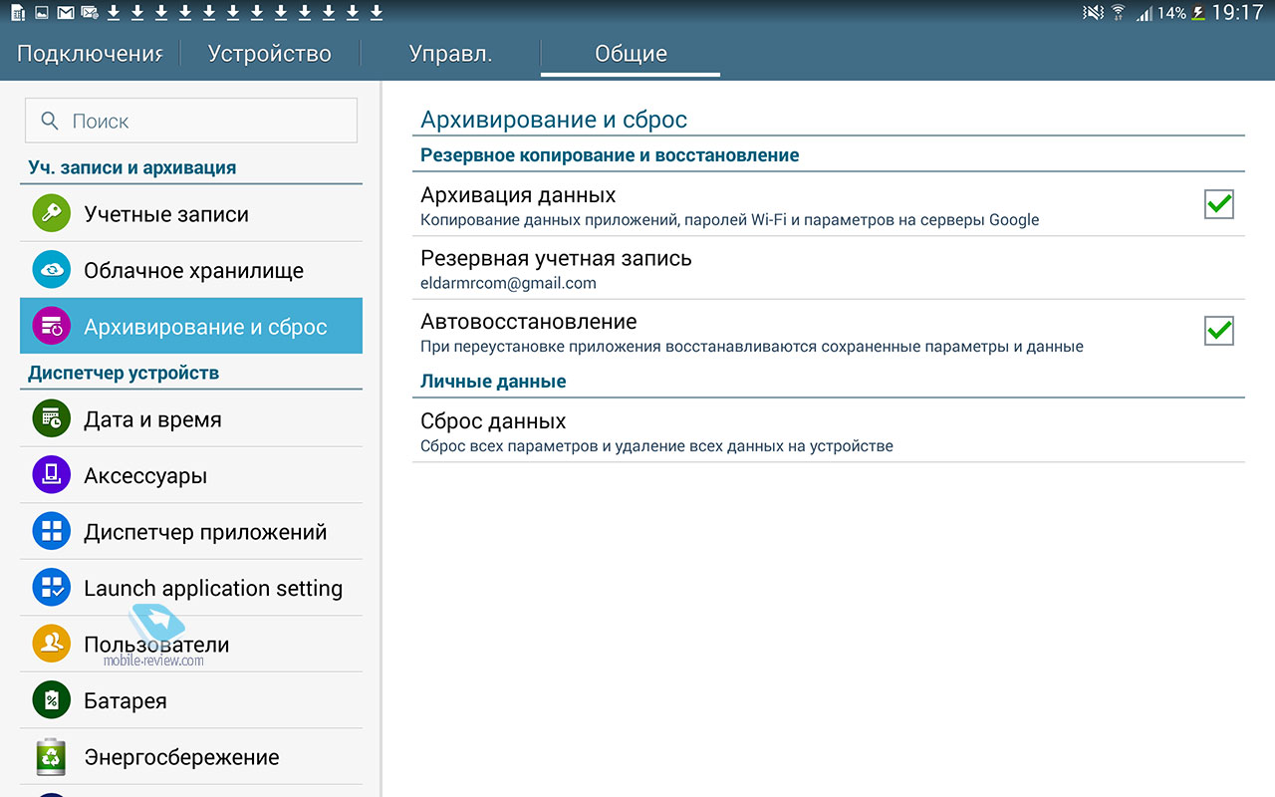Select Архивирование и сброс in sidebar

[191, 326]
